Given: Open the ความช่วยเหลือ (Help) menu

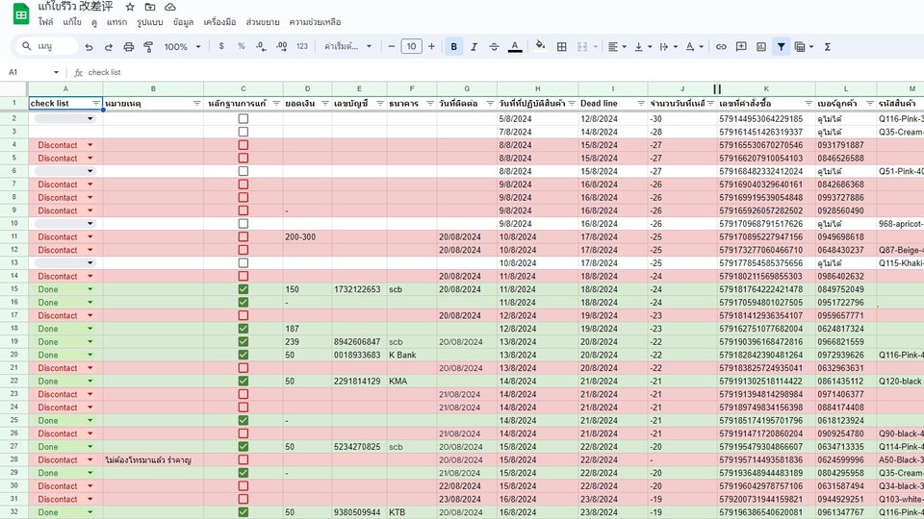Looking at the screenshot, I should (315, 22).
